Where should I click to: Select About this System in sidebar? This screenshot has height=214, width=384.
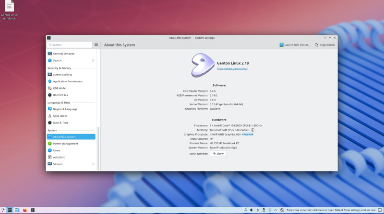(71, 137)
